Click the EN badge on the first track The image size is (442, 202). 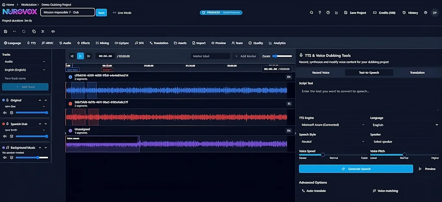(x=289, y=77)
